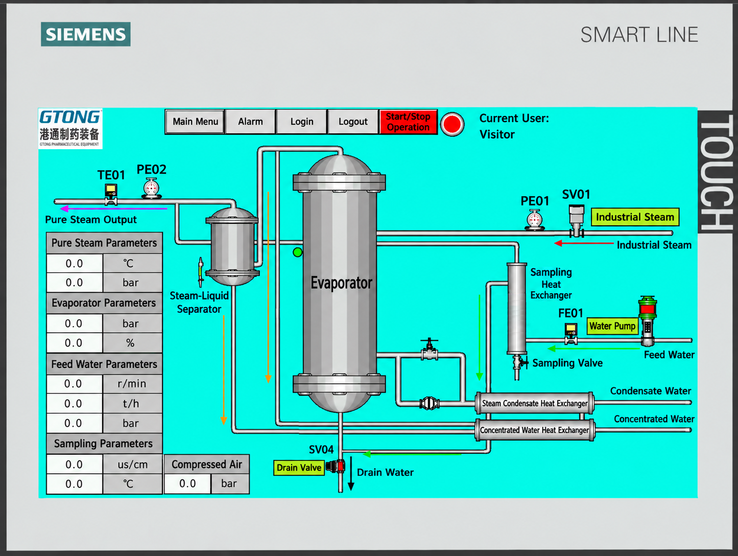
Task: Click the SV01 steam valve icon
Action: (577, 221)
